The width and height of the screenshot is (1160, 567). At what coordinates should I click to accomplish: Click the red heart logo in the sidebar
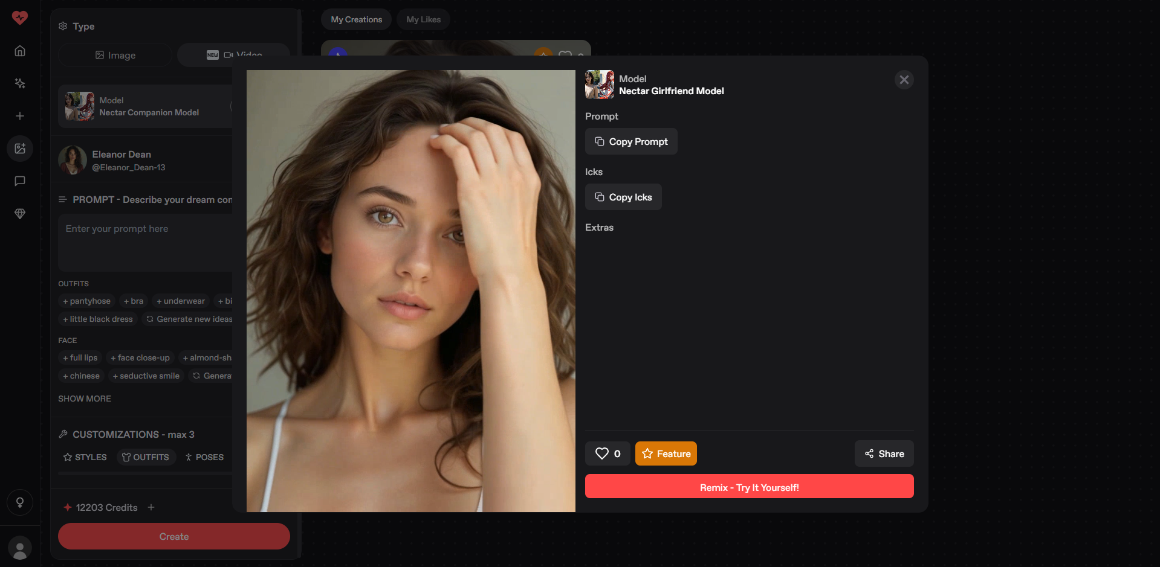pyautogui.click(x=20, y=18)
